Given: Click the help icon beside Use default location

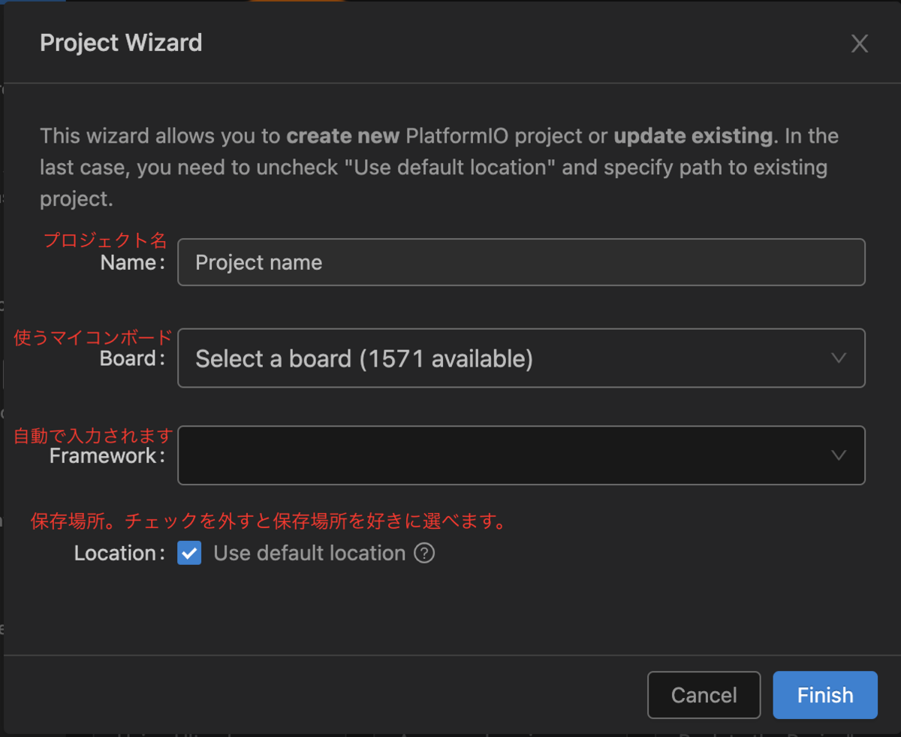Looking at the screenshot, I should pyautogui.click(x=424, y=554).
